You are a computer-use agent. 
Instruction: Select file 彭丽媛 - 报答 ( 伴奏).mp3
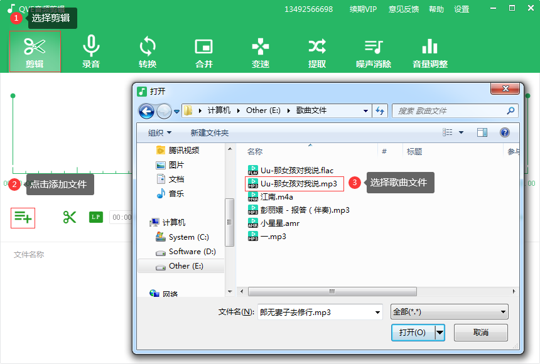299,210
